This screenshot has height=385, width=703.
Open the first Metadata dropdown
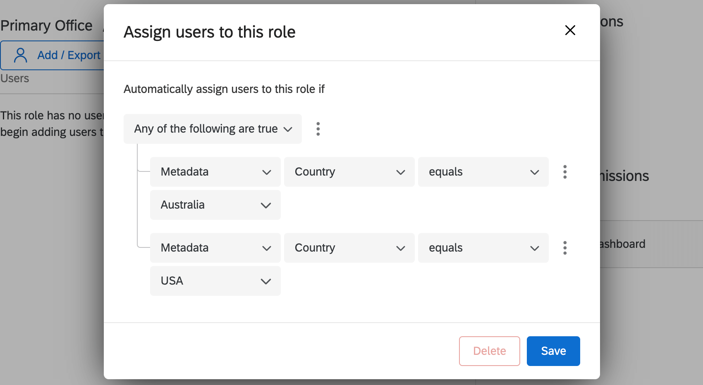215,172
